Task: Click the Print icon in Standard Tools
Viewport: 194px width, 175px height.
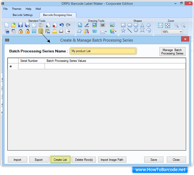Action: (61, 31)
